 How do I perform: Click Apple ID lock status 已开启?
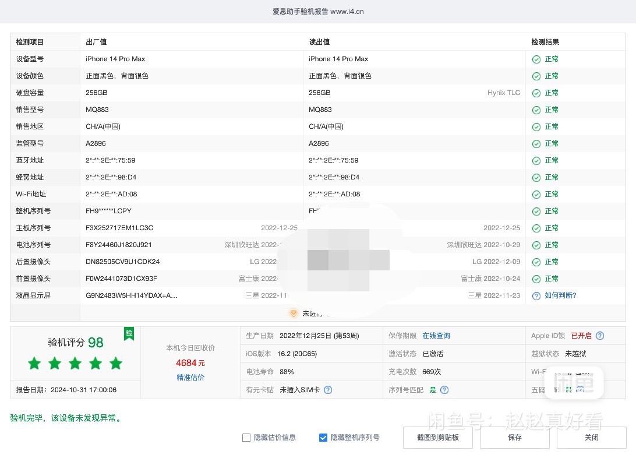tap(581, 336)
